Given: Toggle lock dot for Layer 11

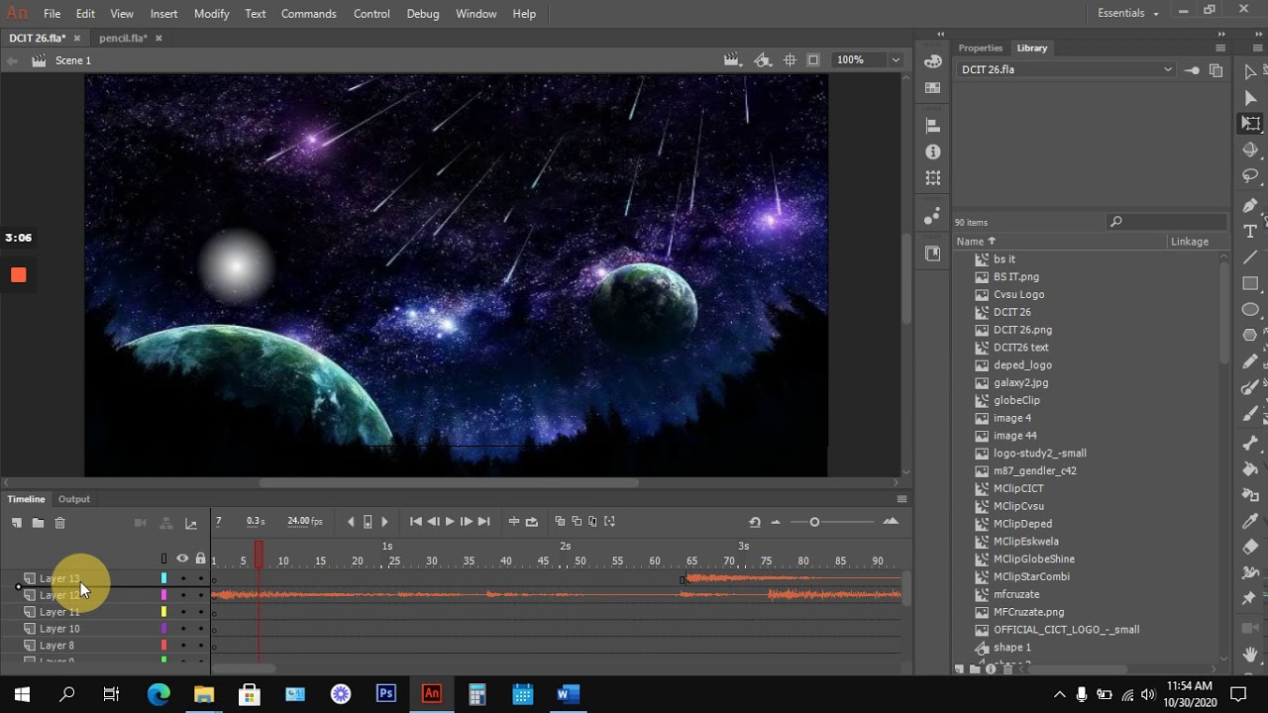Looking at the screenshot, I should pos(200,612).
